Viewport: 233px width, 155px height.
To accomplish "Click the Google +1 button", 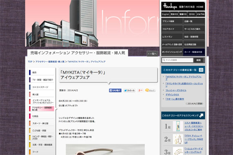I will (x=140, y=90).
